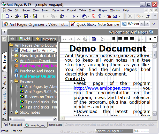Image resolution: width=159 pixels, height=134 pixels.
Task: Toggle bold formatting
Action: tap(150, 39)
